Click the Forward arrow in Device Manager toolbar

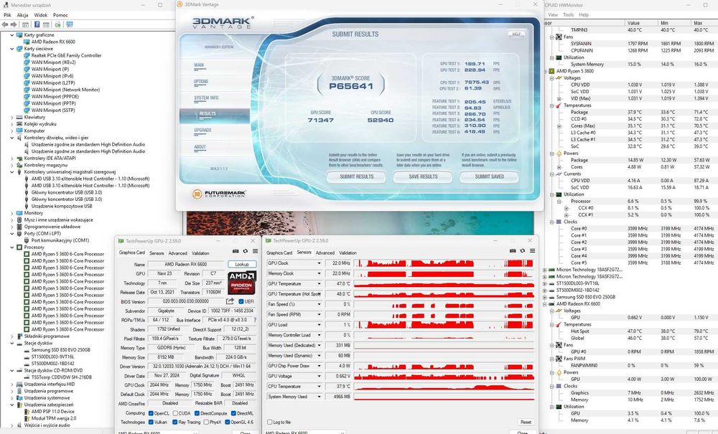pos(13,24)
